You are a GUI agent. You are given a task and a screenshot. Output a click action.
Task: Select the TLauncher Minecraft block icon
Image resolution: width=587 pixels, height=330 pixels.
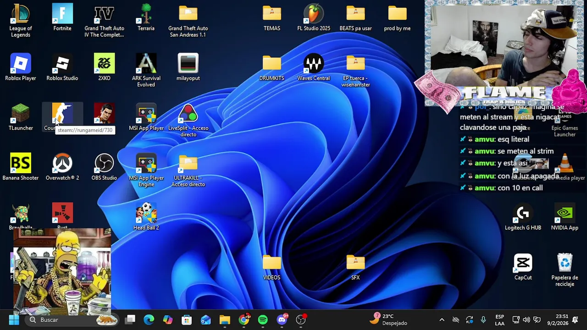click(21, 117)
